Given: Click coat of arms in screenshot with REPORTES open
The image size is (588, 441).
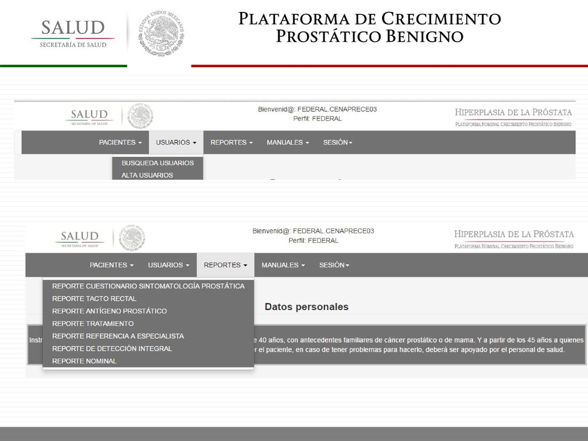Looking at the screenshot, I should (132, 238).
